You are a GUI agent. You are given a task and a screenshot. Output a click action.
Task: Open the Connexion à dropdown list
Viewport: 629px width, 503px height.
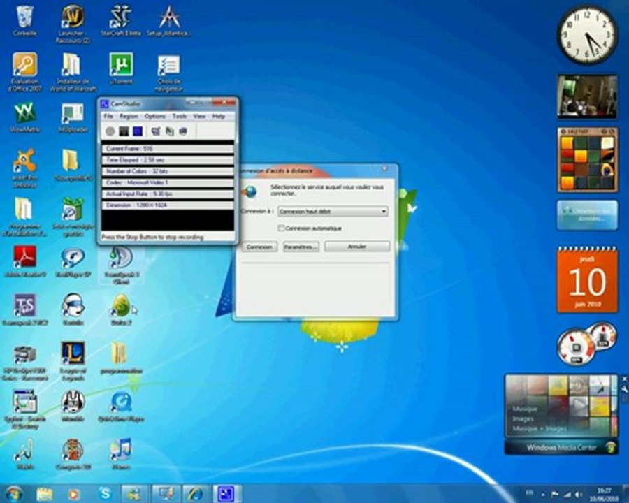[333, 212]
